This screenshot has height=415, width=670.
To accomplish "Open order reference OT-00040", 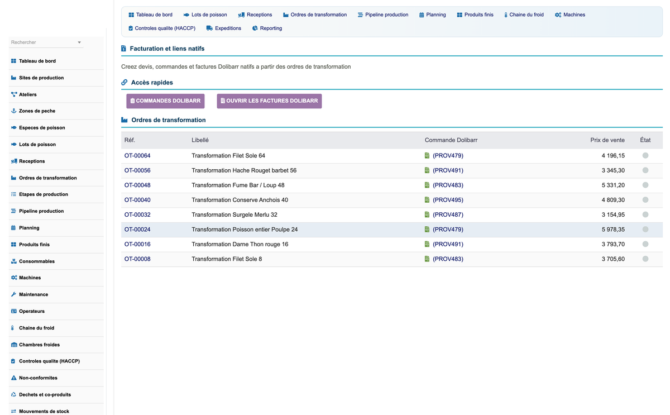I will [137, 200].
